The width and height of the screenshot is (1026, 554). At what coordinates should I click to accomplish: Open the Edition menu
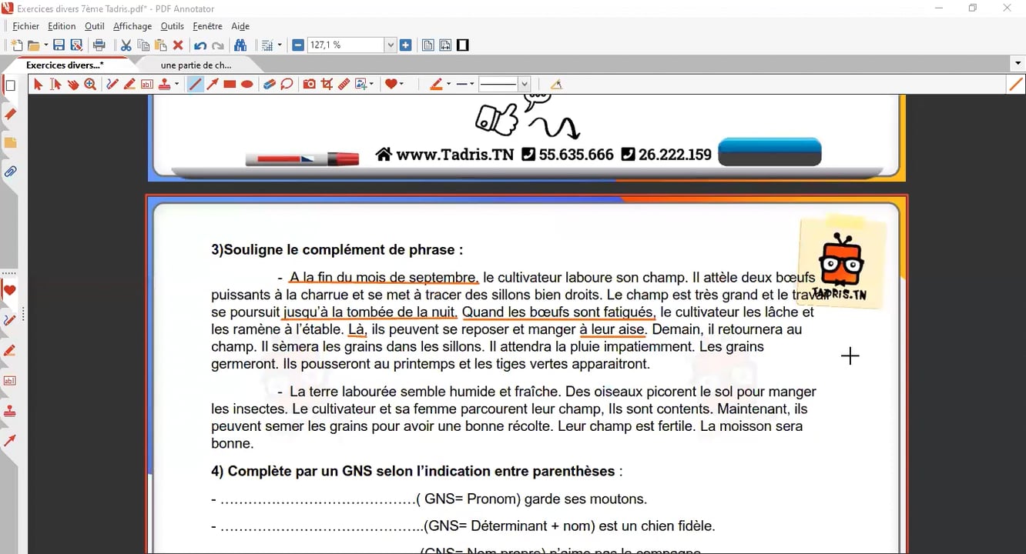(62, 26)
